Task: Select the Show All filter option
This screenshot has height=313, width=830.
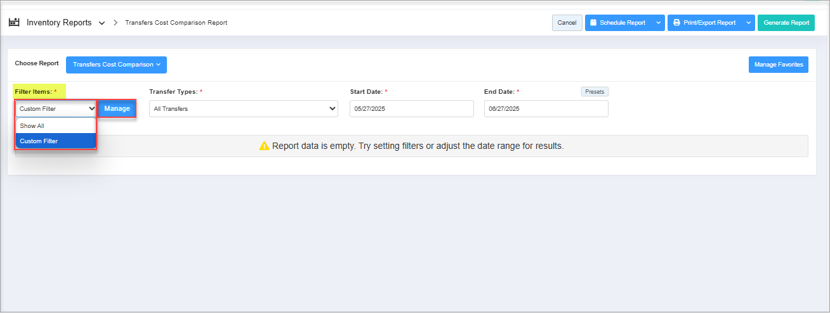Action: coord(56,126)
